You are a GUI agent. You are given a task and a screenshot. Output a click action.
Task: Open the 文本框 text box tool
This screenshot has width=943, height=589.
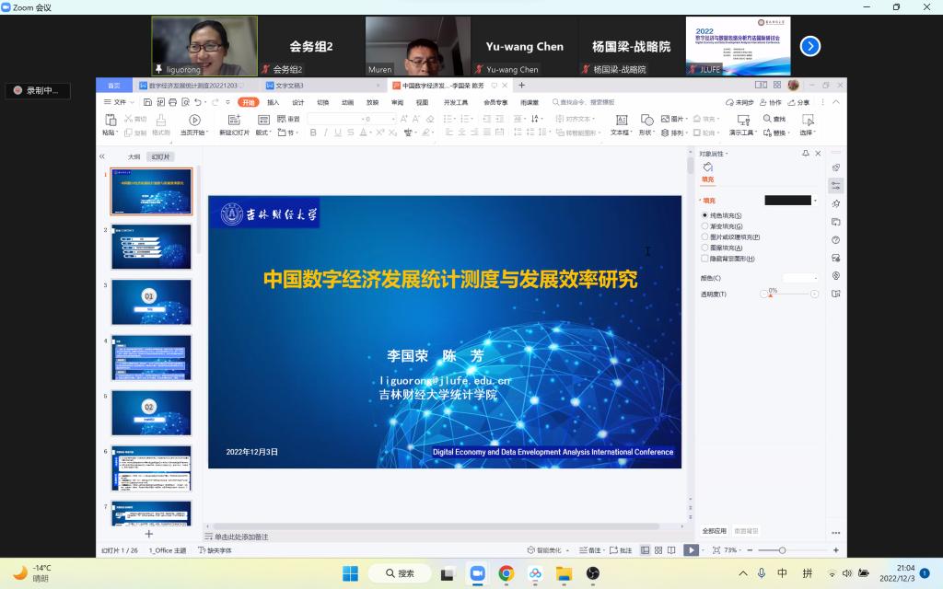pyautogui.click(x=621, y=120)
